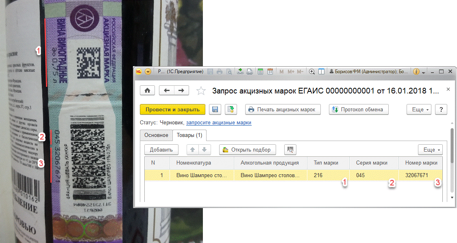457x243 pixels.
Task: Click the vertical scrollbar of the form
Action: click(x=452, y=146)
